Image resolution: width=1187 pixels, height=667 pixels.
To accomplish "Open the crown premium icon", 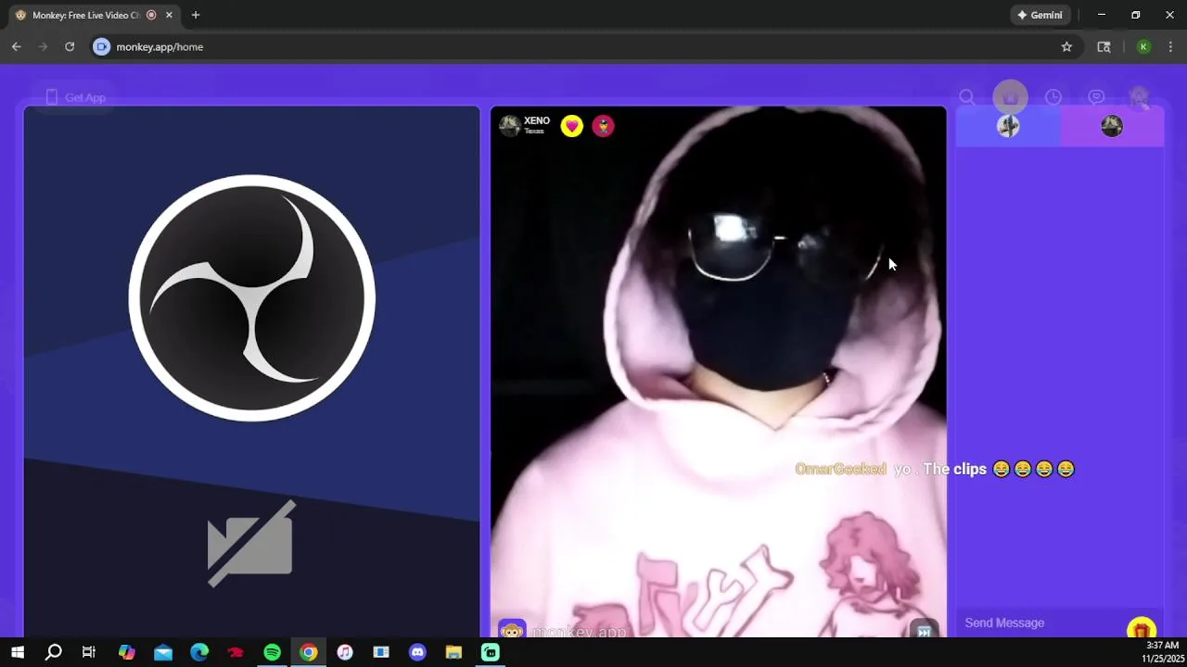I will 1010,97.
